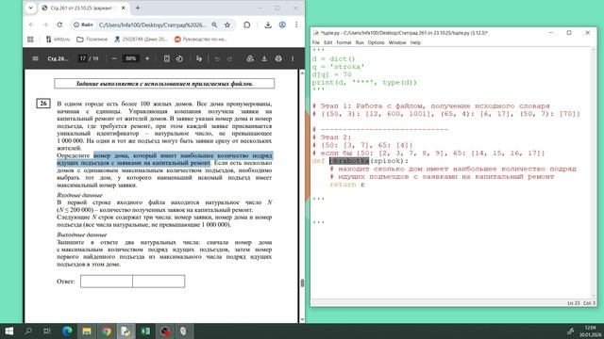Image resolution: width=604 pixels, height=339 pixels.
Task: Open Chrome three-dot menu
Action: (x=296, y=25)
